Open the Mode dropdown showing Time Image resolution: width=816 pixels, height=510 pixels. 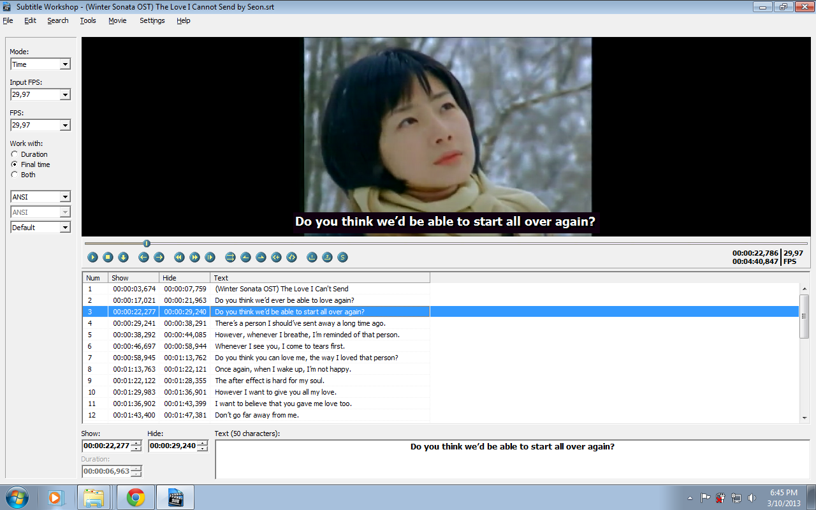40,64
